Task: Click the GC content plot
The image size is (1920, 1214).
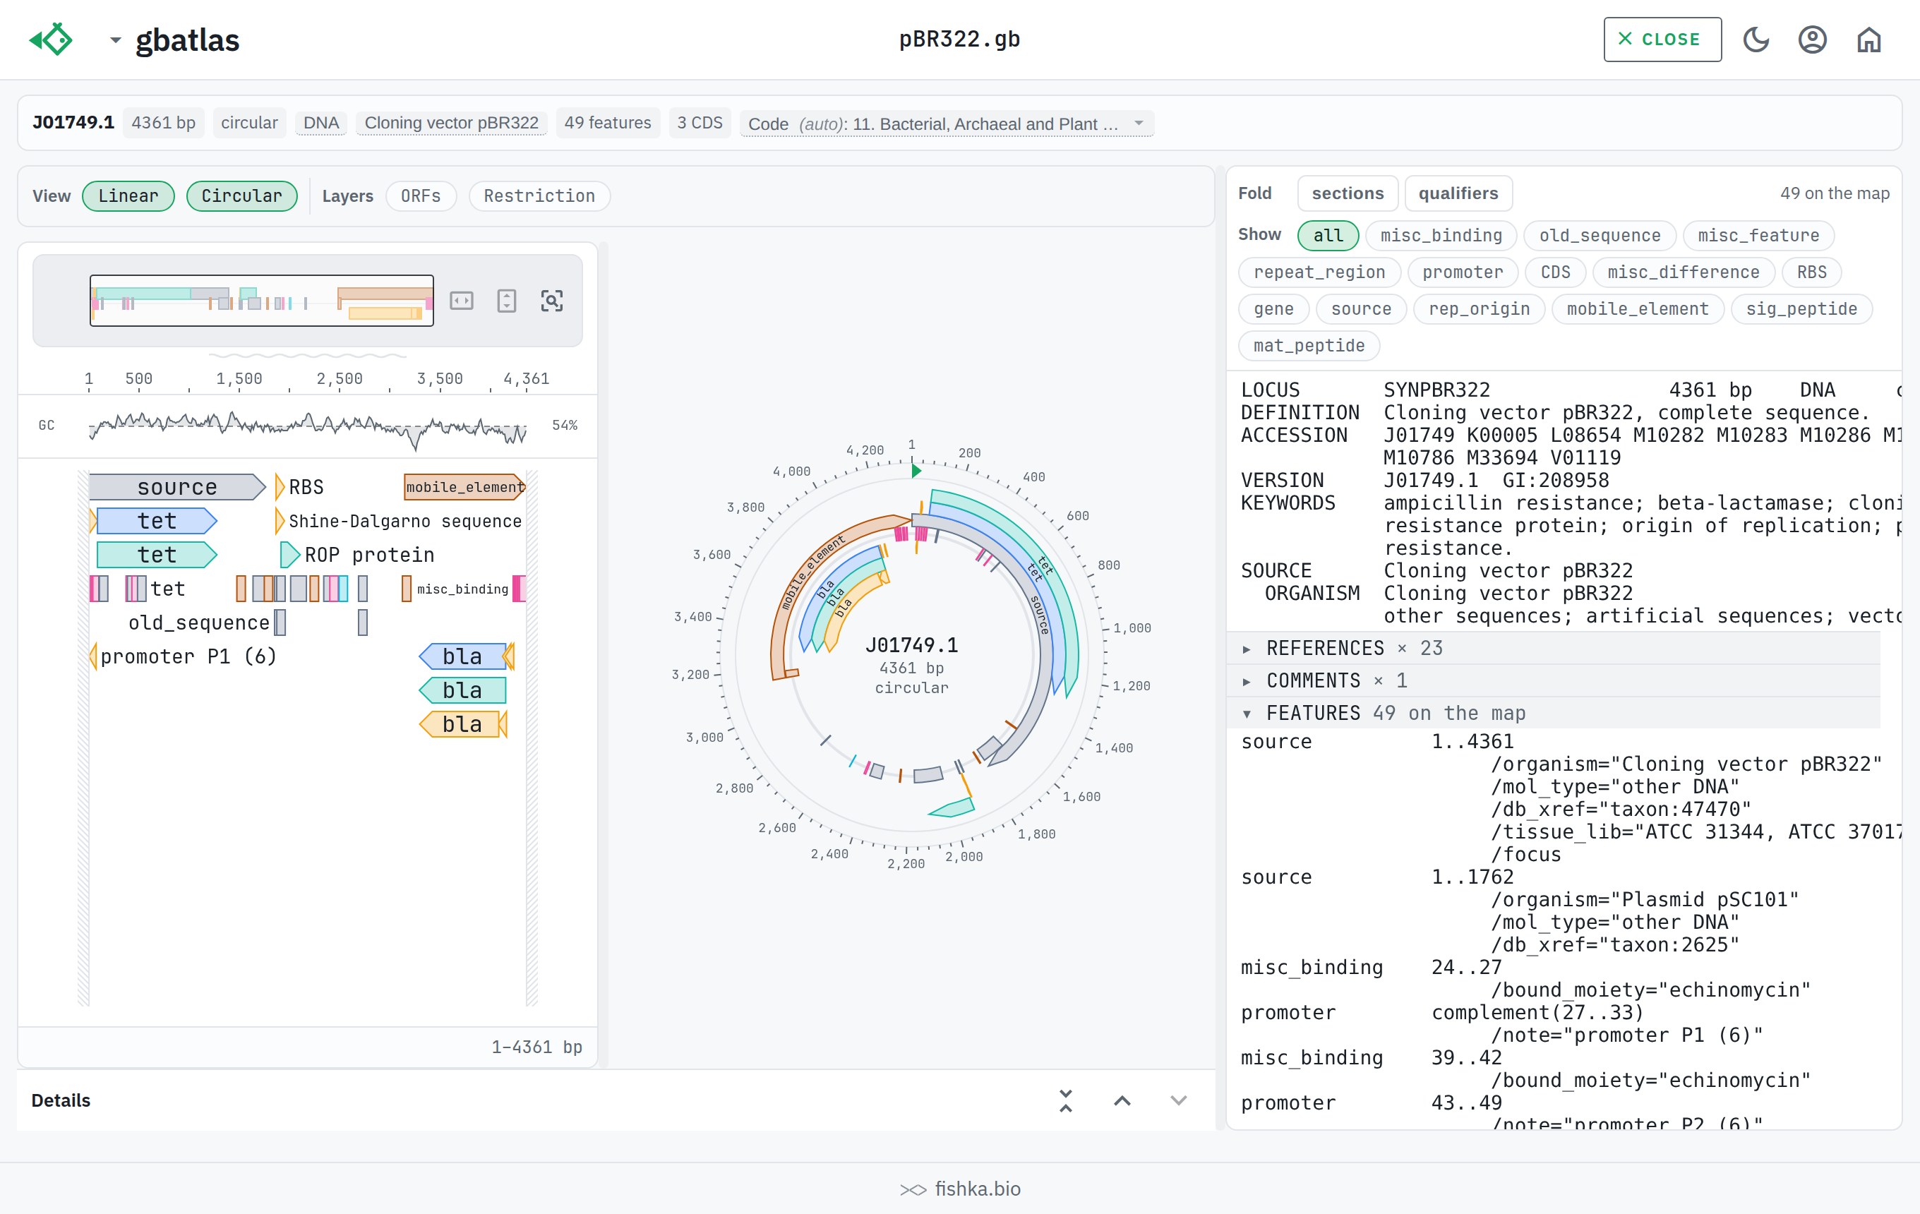Action: point(308,426)
